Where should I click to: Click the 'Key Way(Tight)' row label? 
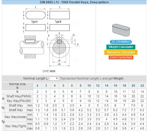16,126
